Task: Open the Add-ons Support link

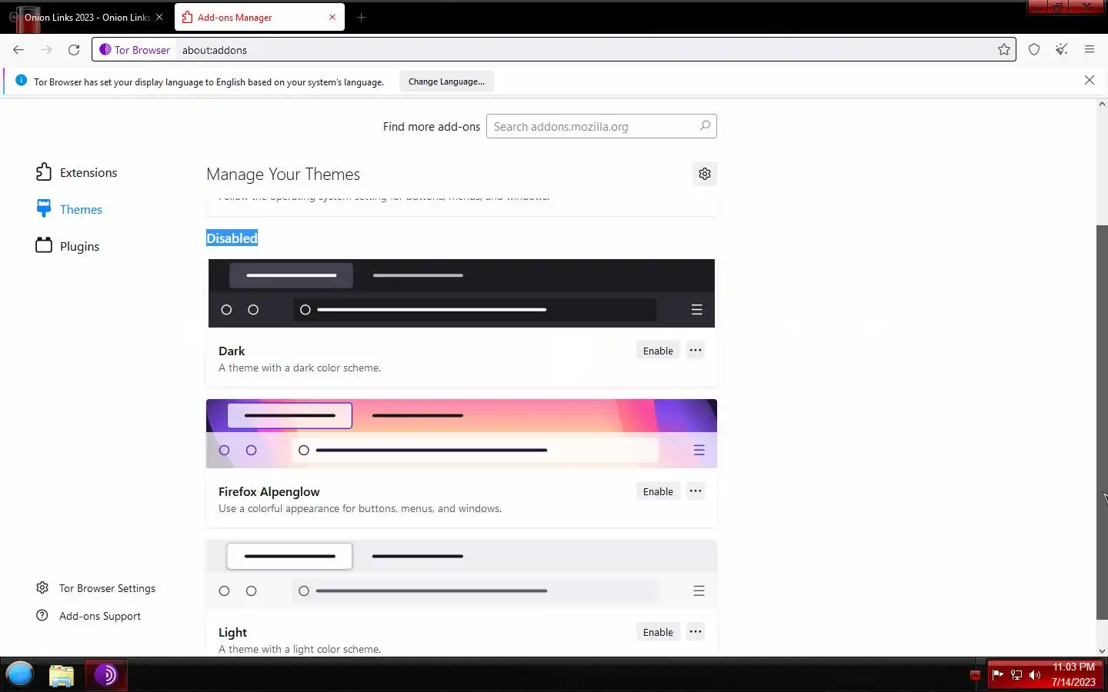Action: pyautogui.click(x=100, y=616)
